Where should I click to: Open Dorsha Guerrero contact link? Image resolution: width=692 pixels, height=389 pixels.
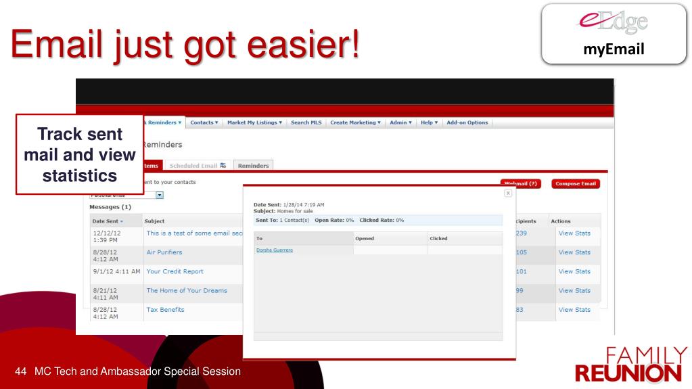click(275, 250)
